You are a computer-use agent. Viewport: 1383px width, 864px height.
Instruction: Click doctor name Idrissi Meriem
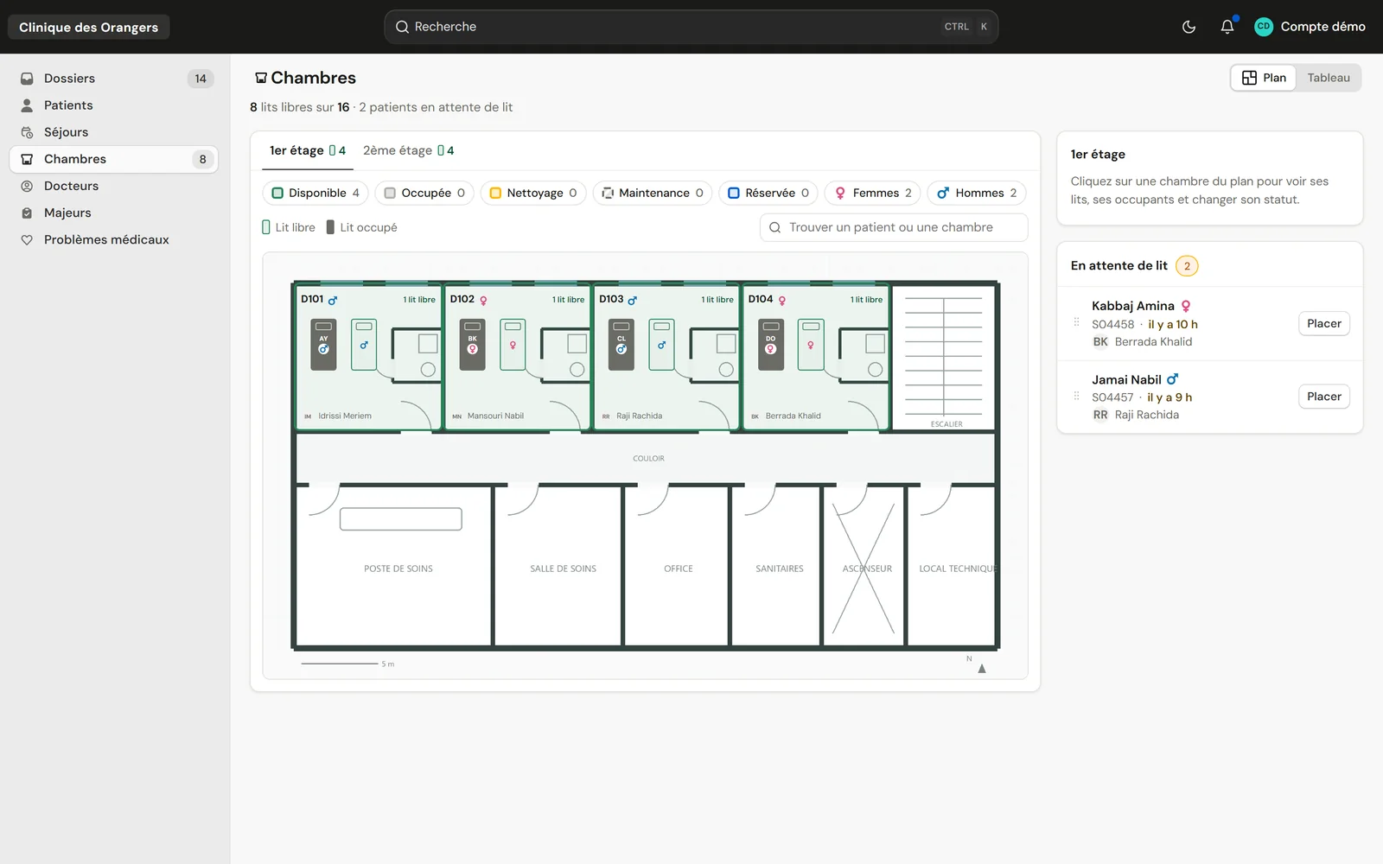pos(345,416)
